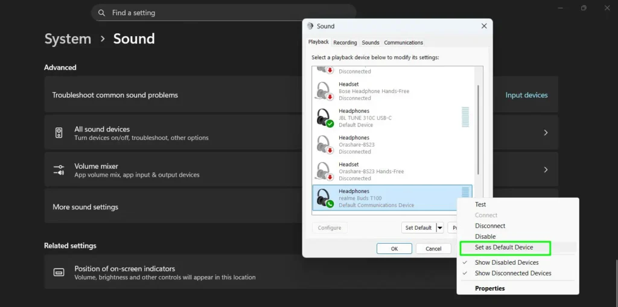Switch to the Sounds tab
The image size is (618, 307).
371,43
